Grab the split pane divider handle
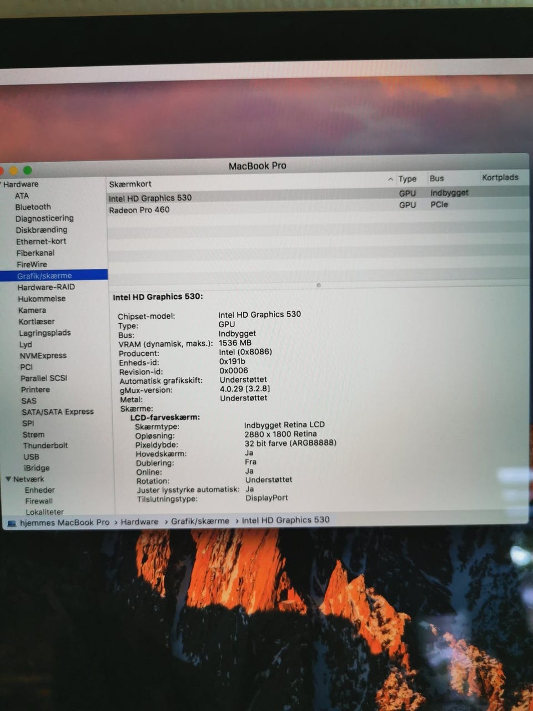533x711 pixels. 318,285
